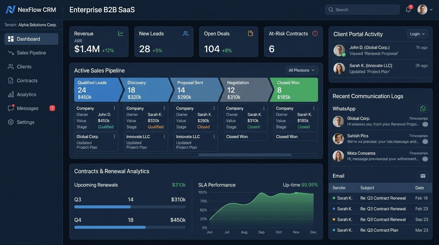Click the more bubble on Sahish Pics message
The height and width of the screenshot is (245, 439).
tap(425, 142)
